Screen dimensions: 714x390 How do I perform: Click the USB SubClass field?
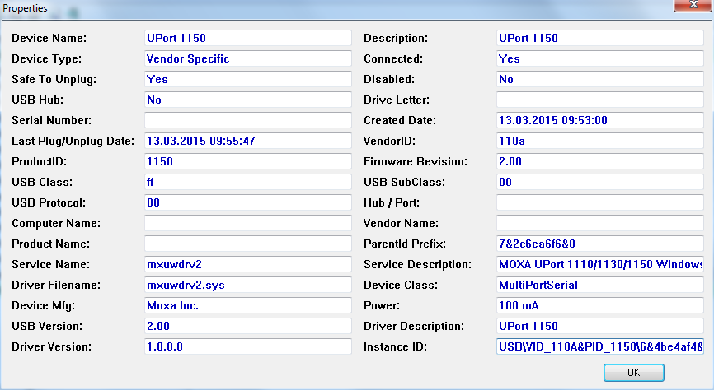[x=599, y=182]
